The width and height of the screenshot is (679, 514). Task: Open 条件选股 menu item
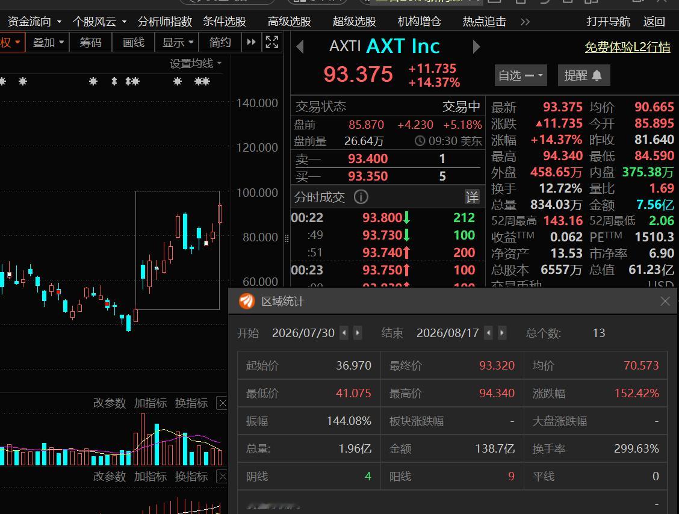(x=225, y=21)
